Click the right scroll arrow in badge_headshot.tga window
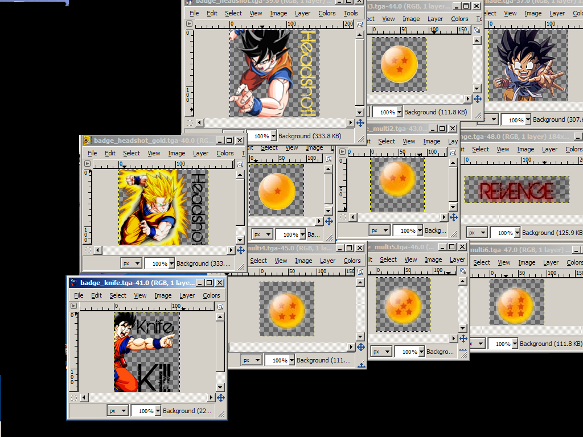This screenshot has height=437, width=583. pyautogui.click(x=351, y=122)
